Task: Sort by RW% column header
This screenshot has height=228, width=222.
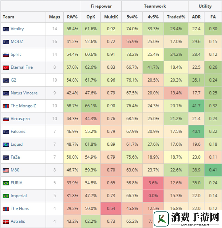Action: click(72, 17)
